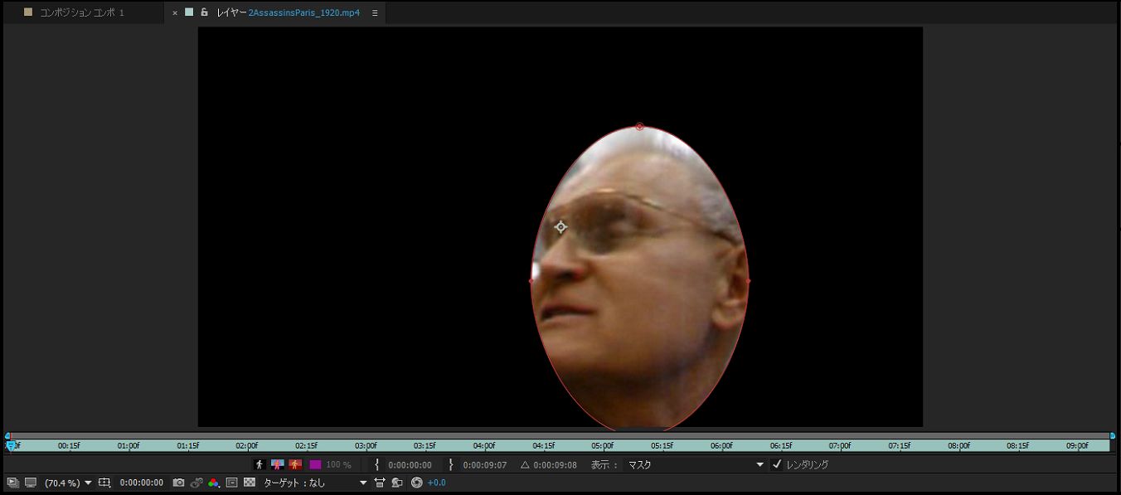Select the レイヤー 2AssassinsParis_1920.mp4 tab
This screenshot has width=1121, height=495.
(289, 12)
